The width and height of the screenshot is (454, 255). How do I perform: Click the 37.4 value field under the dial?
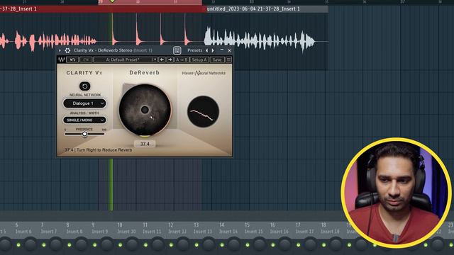point(145,144)
